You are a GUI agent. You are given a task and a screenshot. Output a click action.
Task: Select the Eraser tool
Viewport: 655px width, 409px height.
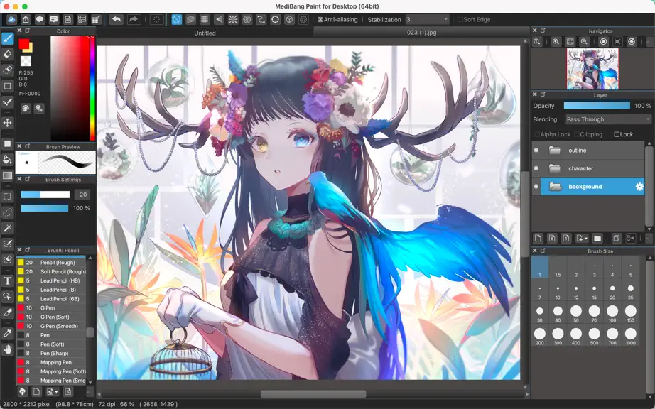tap(8, 54)
